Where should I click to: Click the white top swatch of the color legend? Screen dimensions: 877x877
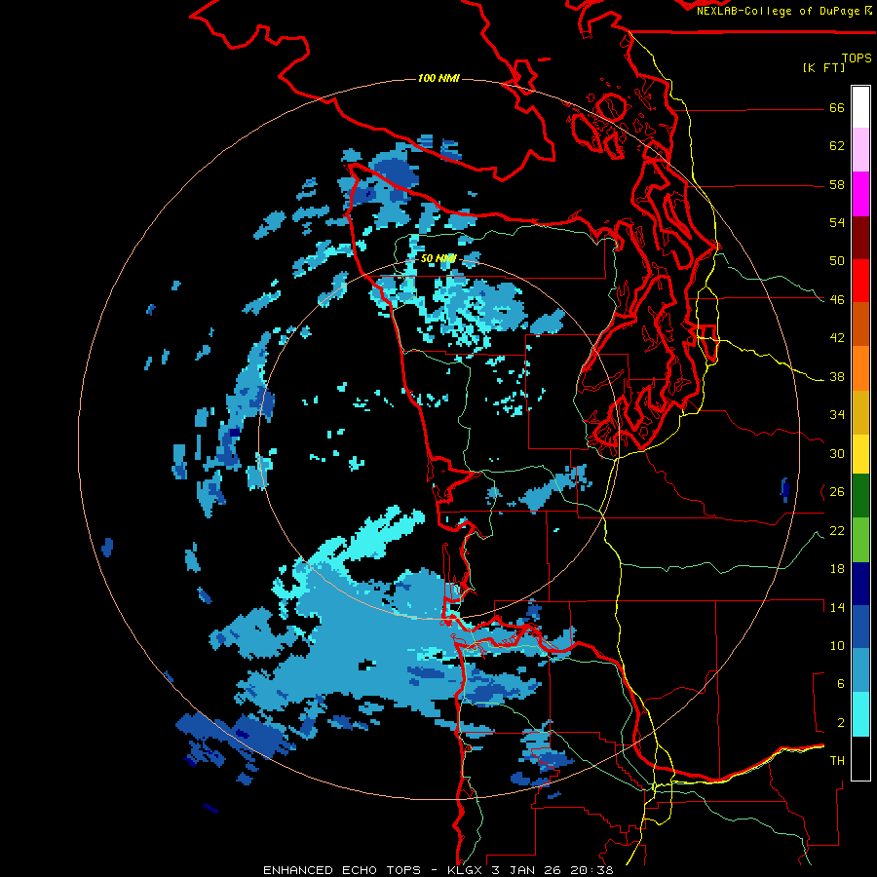coord(860,107)
